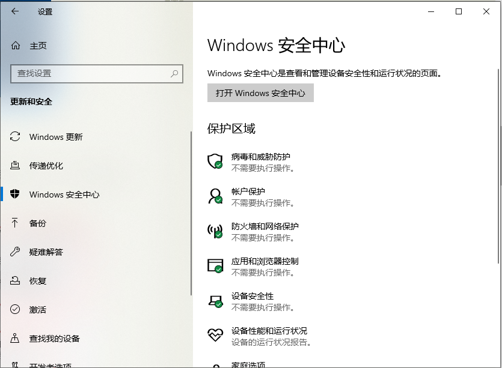Click the virus protection shield icon
This screenshot has height=368, width=502.
(x=215, y=161)
